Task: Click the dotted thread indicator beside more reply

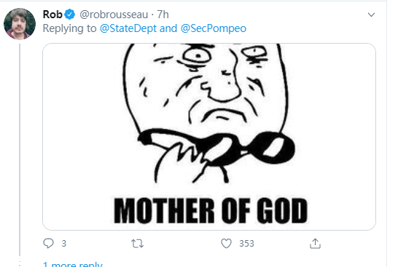Action: tap(20, 263)
